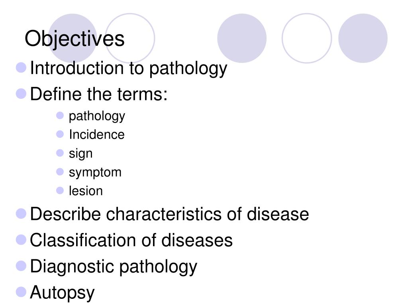
Task: Click the small bullet beside Incidence
Action: (x=60, y=134)
